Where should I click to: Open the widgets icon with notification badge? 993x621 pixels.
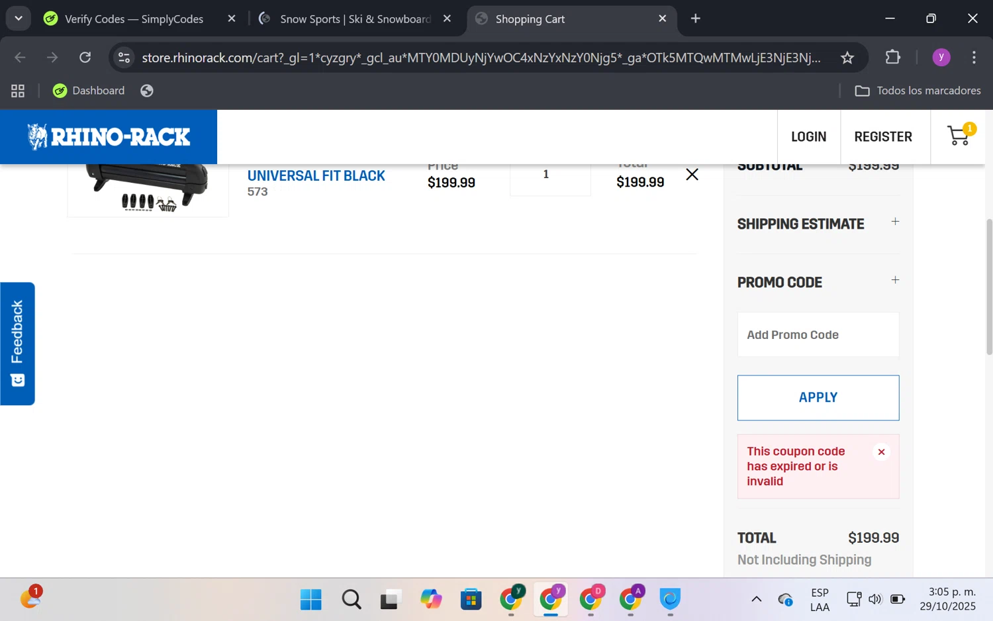click(x=30, y=598)
